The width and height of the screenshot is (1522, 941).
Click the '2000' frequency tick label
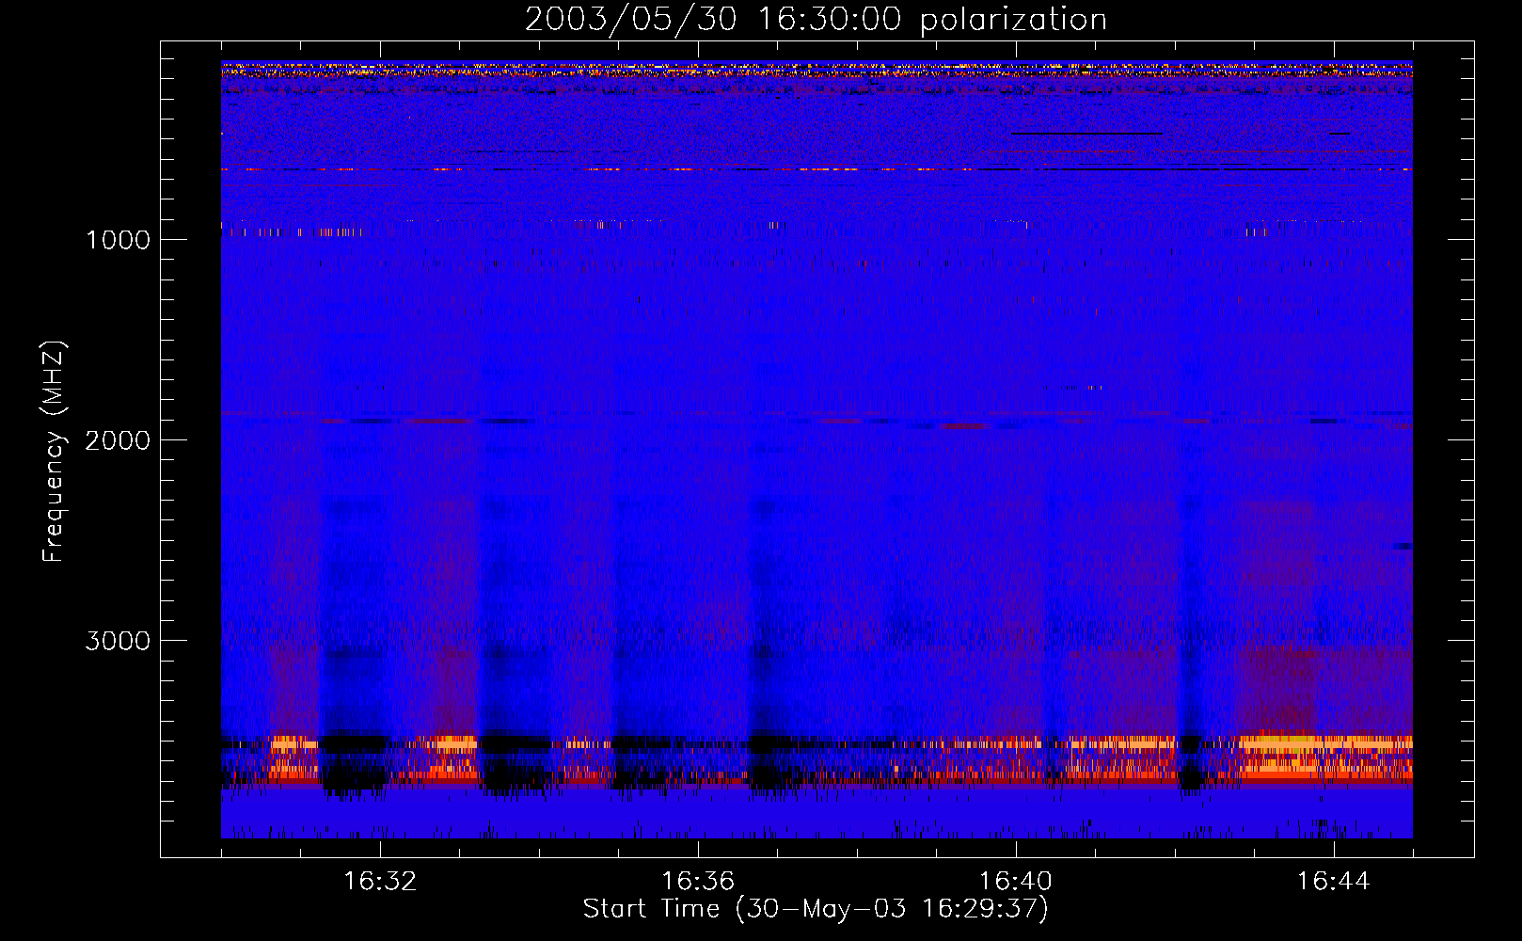[118, 440]
